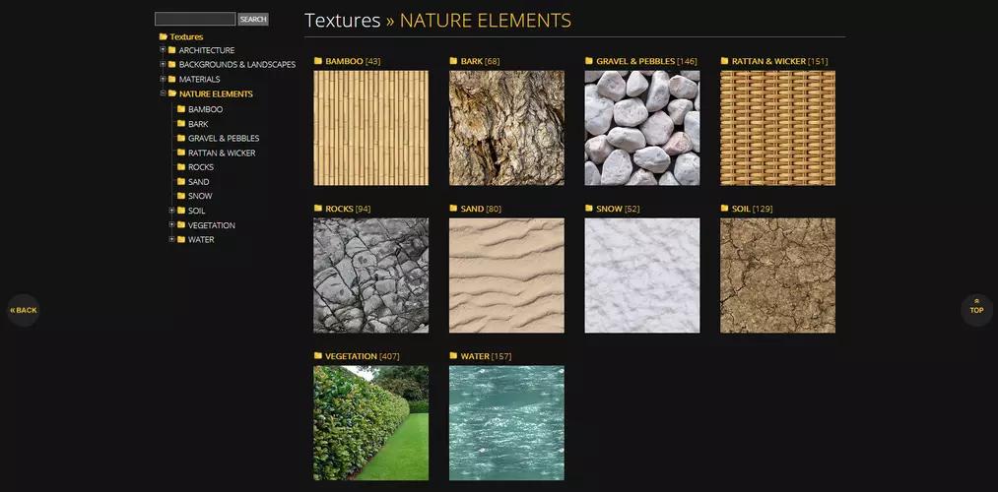Open SAND in the sidebar tree

point(199,182)
